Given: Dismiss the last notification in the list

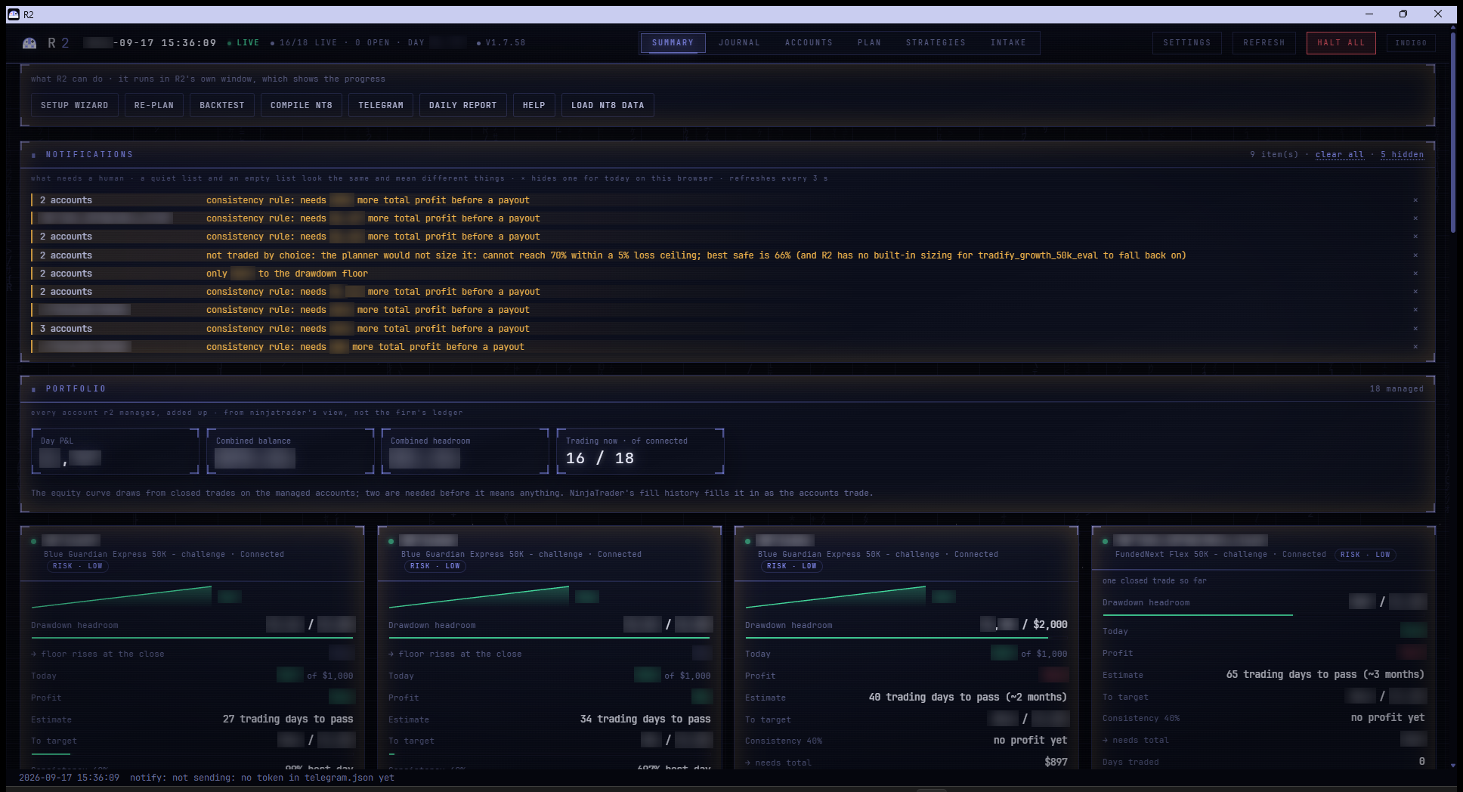Looking at the screenshot, I should tap(1415, 347).
